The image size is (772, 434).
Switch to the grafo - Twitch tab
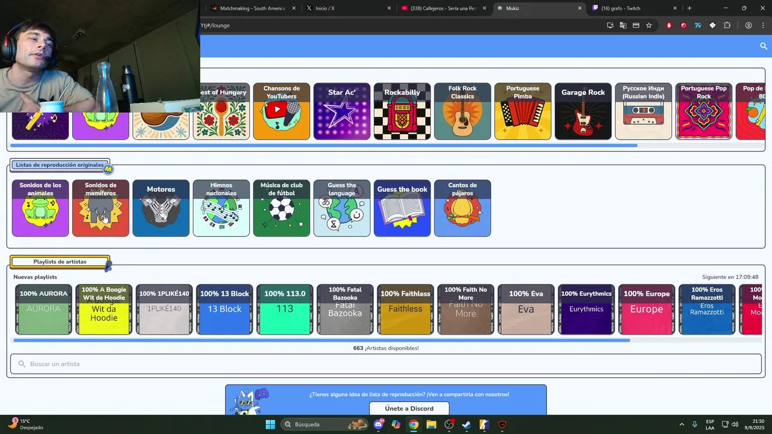point(633,8)
